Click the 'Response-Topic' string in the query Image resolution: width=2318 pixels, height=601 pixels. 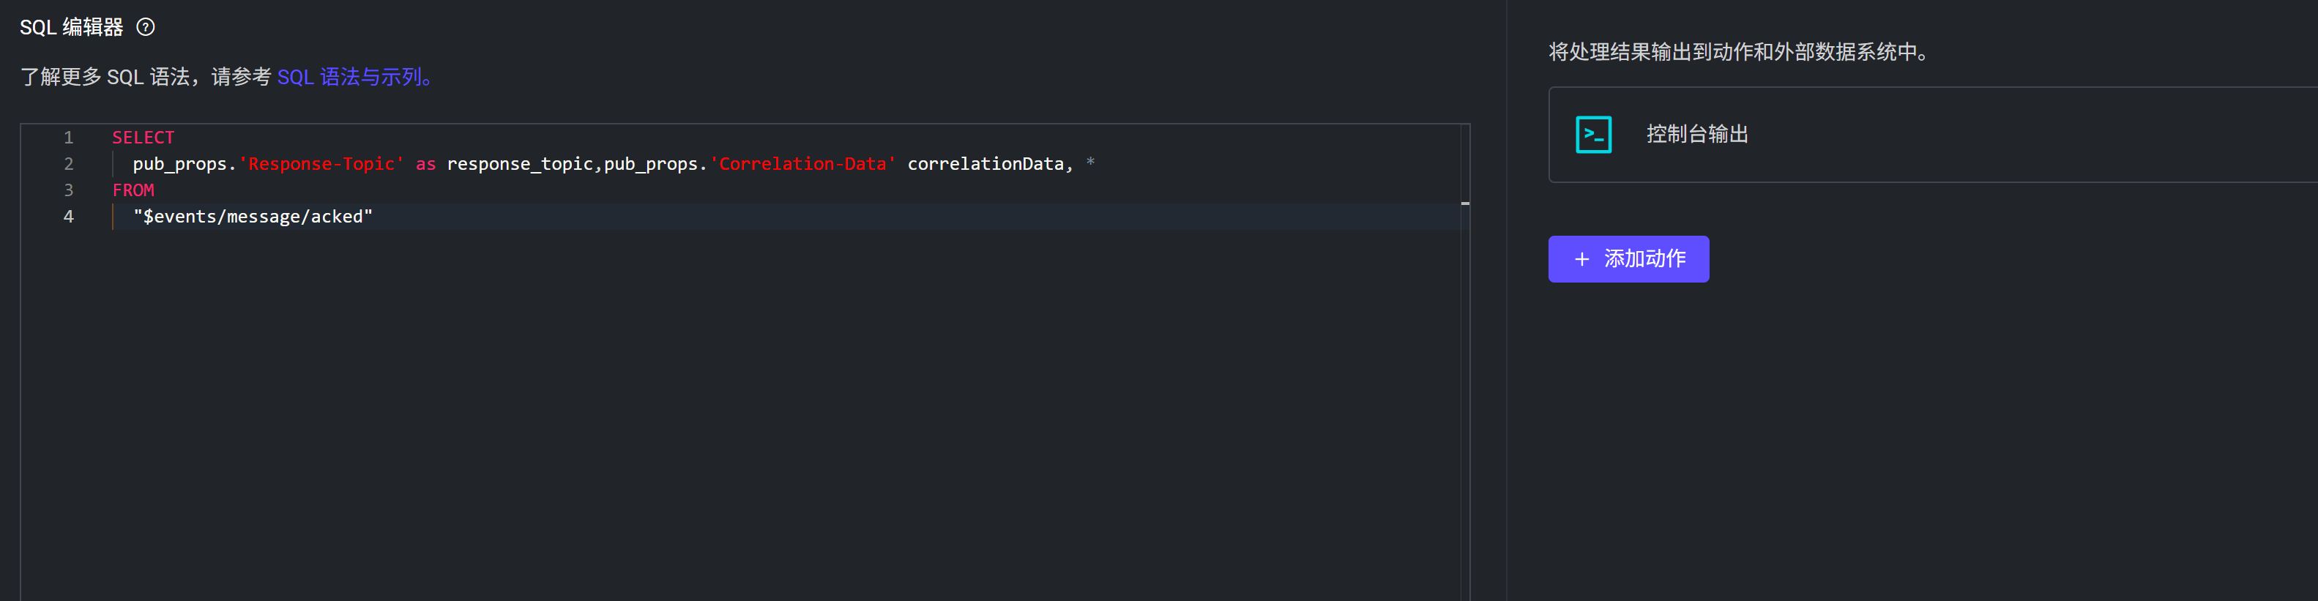(x=321, y=164)
